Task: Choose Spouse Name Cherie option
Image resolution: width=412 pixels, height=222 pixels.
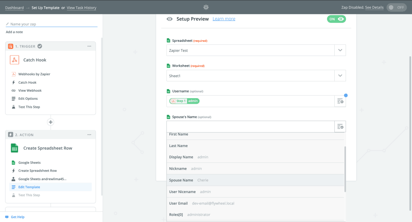Action: coord(255,180)
